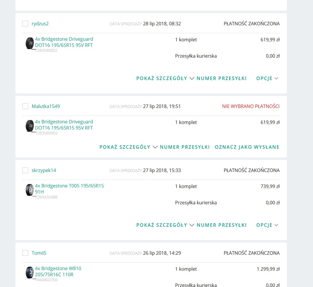Open Bridgestone W810 205/75R16C 110R listing

coord(58,271)
